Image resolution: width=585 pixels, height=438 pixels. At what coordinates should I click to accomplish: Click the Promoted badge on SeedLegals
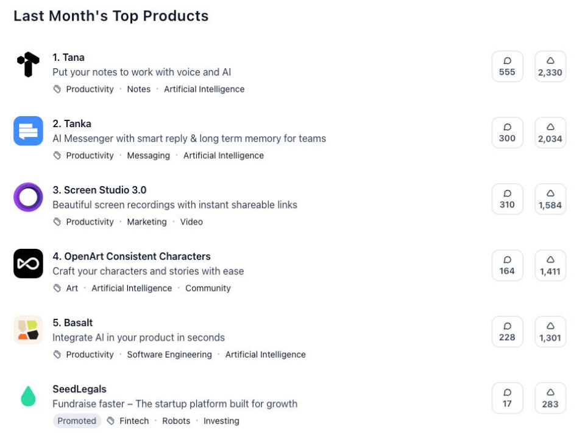click(x=77, y=420)
